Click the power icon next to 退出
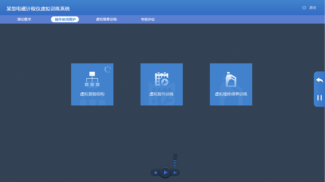The width and height of the screenshot is (325, 182). click(304, 8)
